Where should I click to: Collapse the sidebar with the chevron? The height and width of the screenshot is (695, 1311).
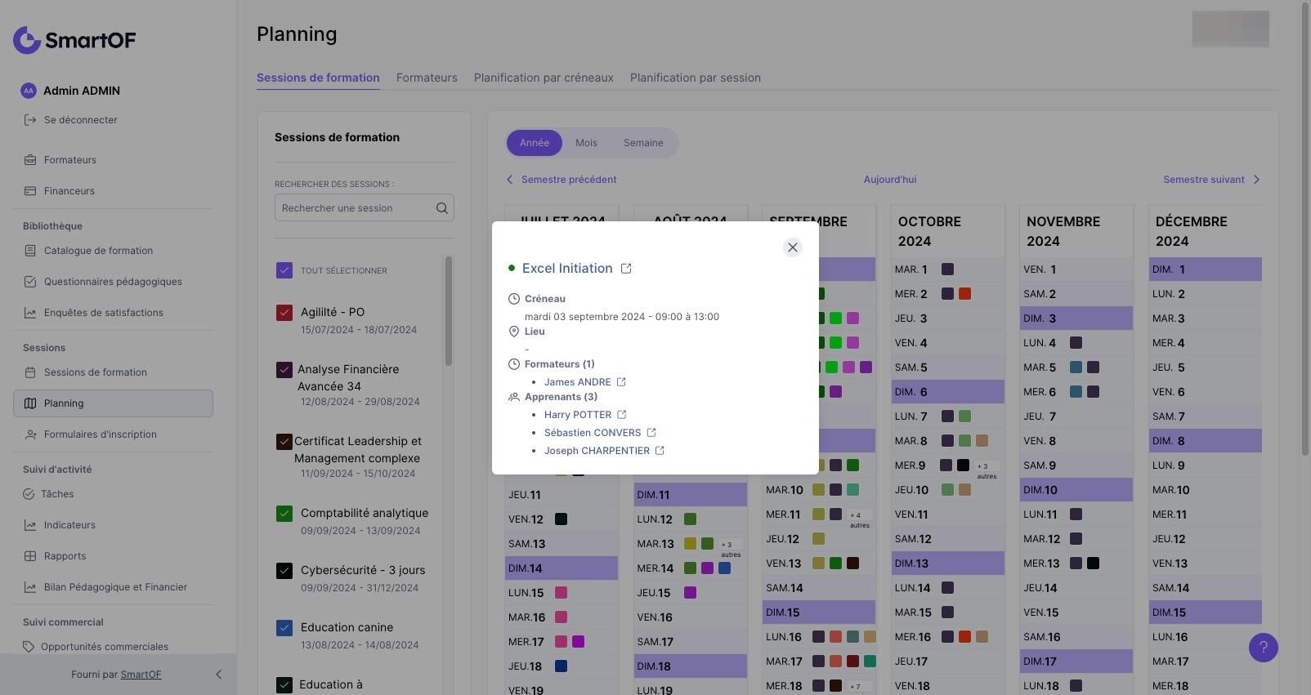coord(218,675)
